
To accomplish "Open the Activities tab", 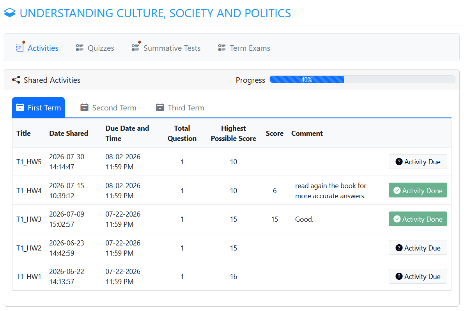I will point(37,48).
